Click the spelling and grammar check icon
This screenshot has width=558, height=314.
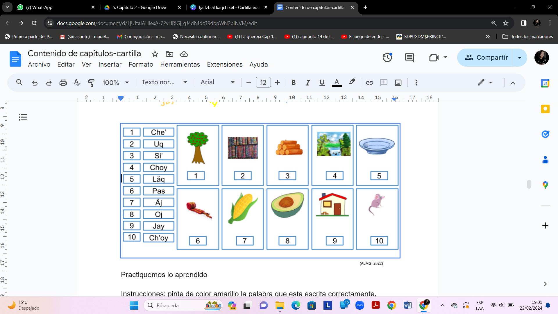[77, 83]
